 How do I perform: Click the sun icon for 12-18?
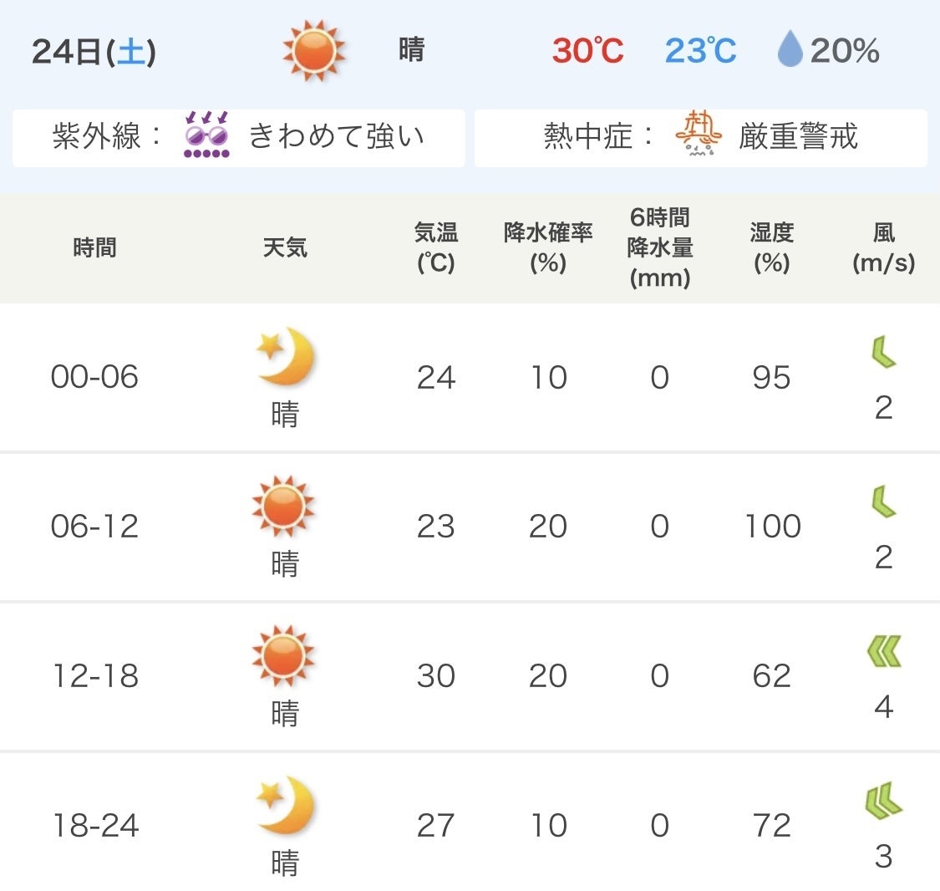[x=283, y=656]
